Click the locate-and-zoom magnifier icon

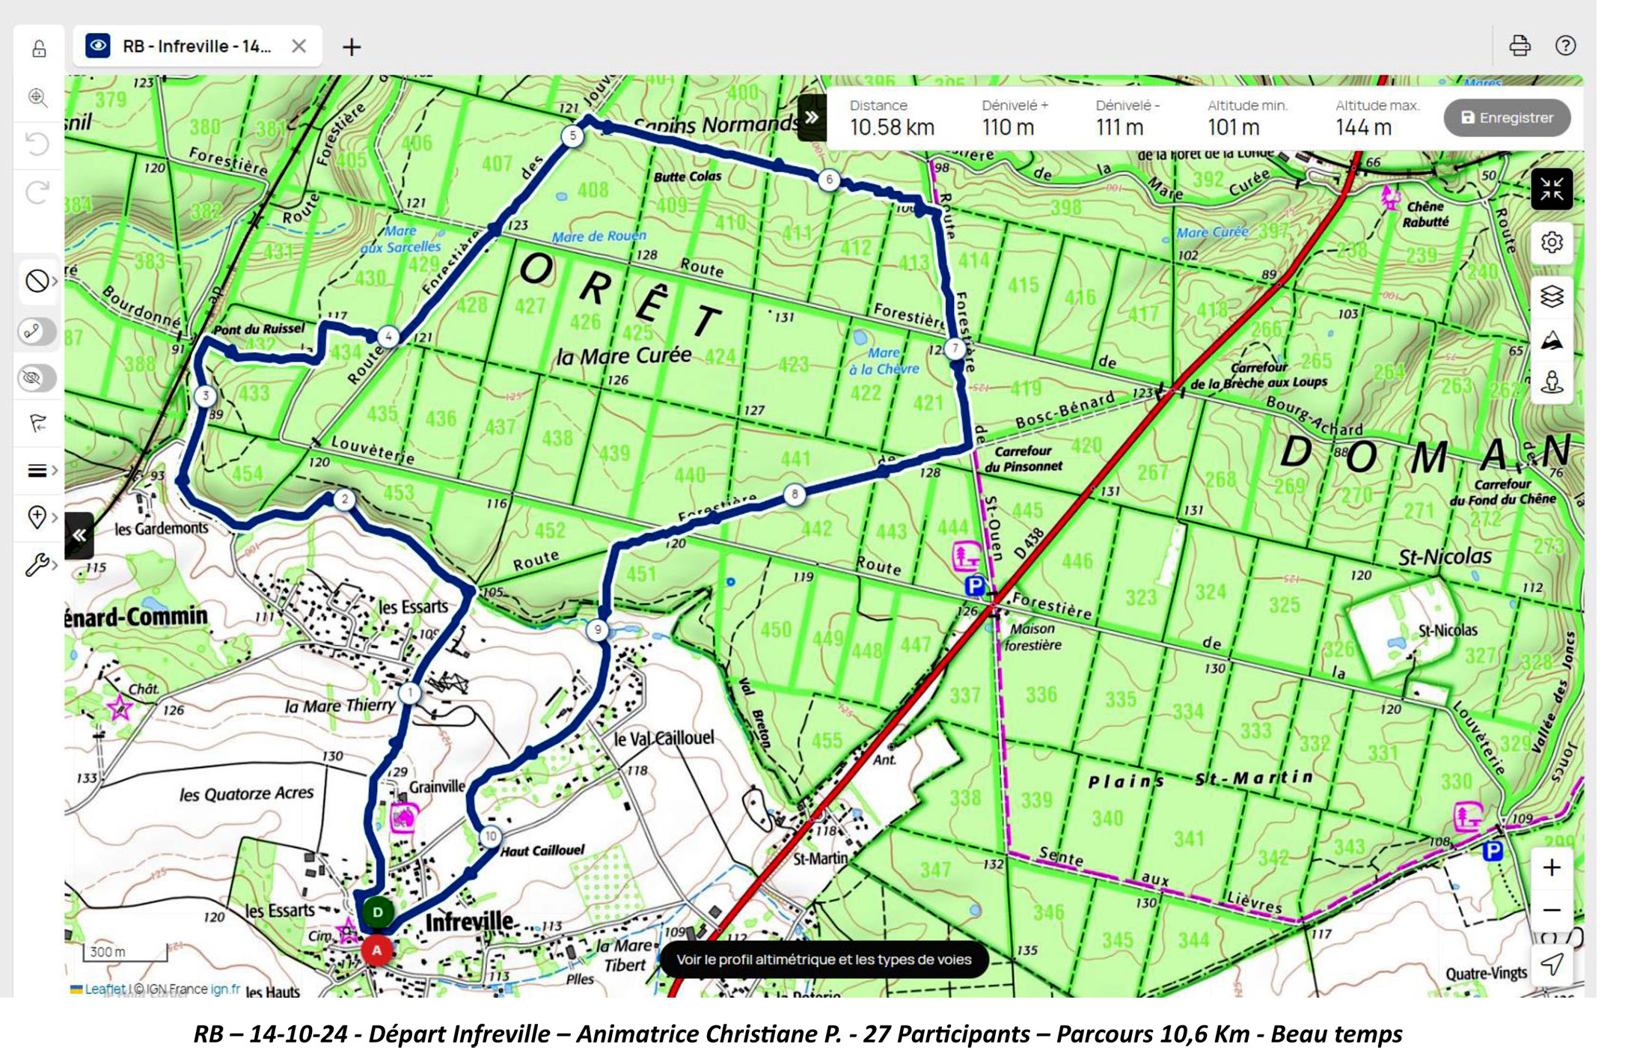tap(37, 97)
